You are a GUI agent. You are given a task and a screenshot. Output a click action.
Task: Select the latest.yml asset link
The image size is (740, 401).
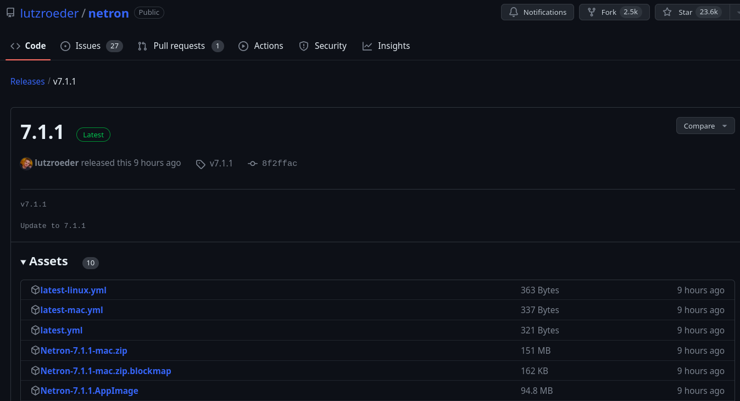tap(61, 330)
